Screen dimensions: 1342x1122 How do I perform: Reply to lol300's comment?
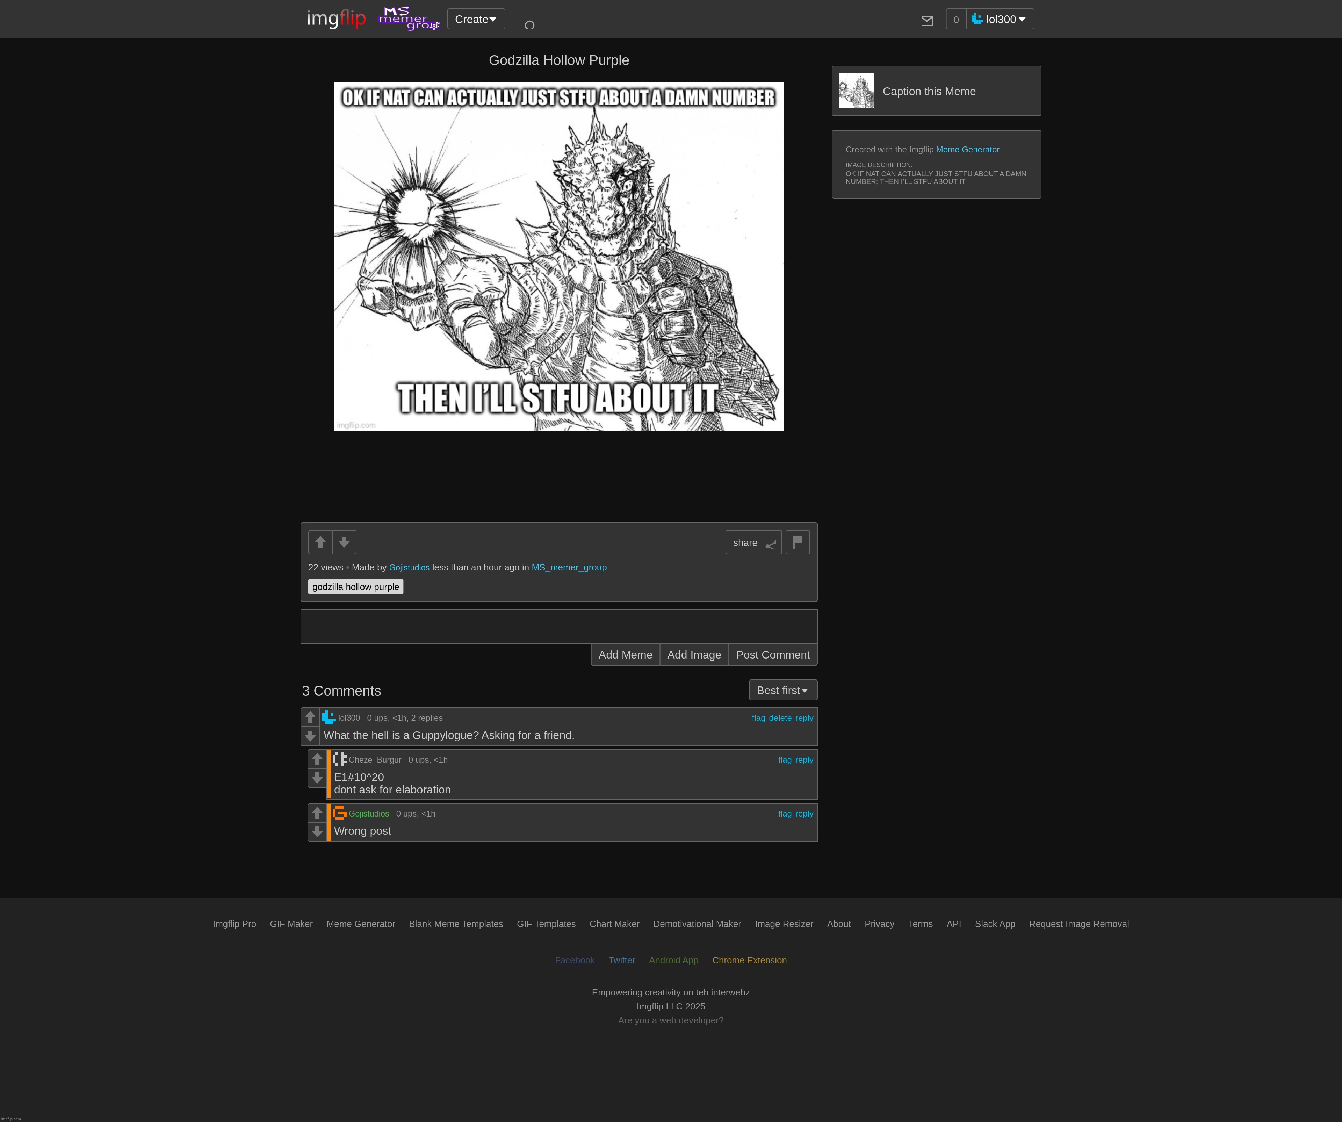click(804, 718)
